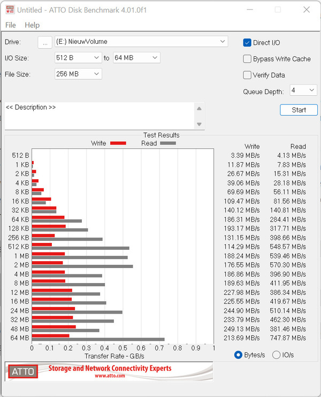Minimize the ATTO Disk Benchmark window
Screen dimensions: 321x397
coord(250,10)
